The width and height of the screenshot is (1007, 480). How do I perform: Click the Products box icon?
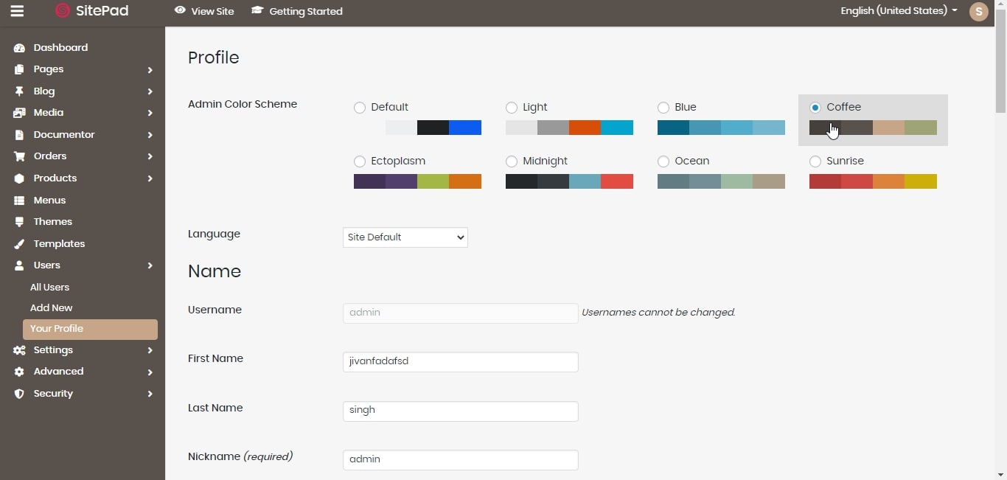19,178
